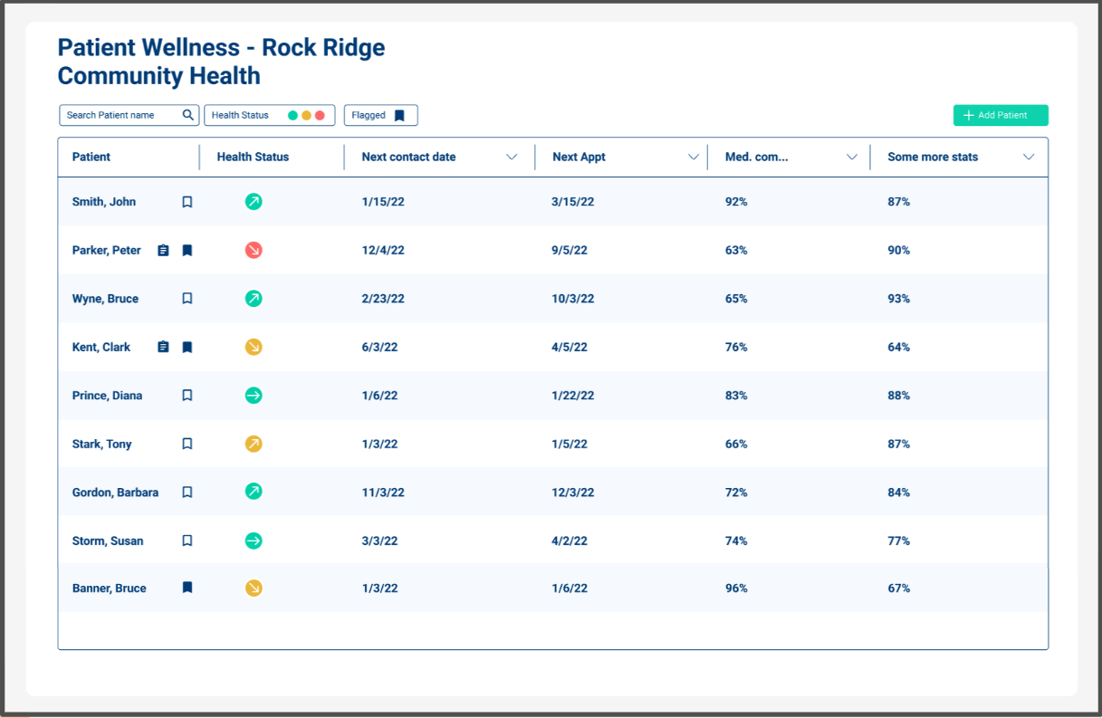This screenshot has height=718, width=1102.
Task: Click the Add Patient button
Action: (x=1001, y=115)
